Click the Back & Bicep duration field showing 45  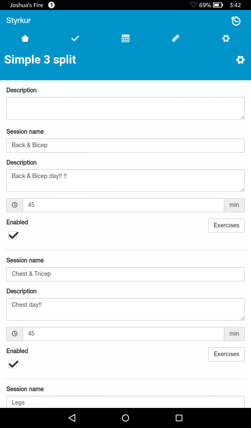123,205
